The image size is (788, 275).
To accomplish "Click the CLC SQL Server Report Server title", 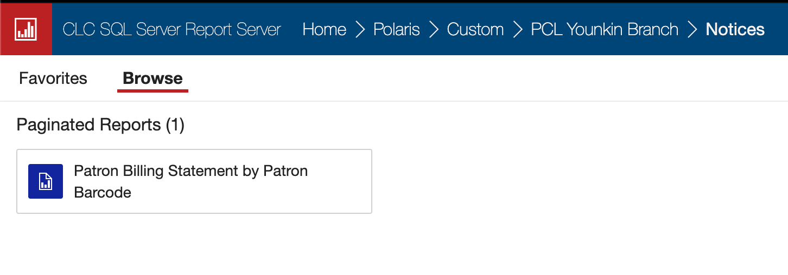I will click(x=172, y=29).
